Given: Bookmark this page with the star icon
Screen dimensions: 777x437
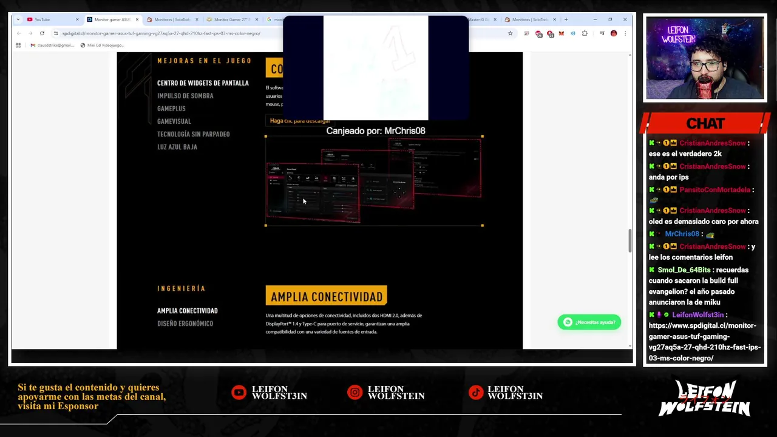Looking at the screenshot, I should pyautogui.click(x=510, y=33).
